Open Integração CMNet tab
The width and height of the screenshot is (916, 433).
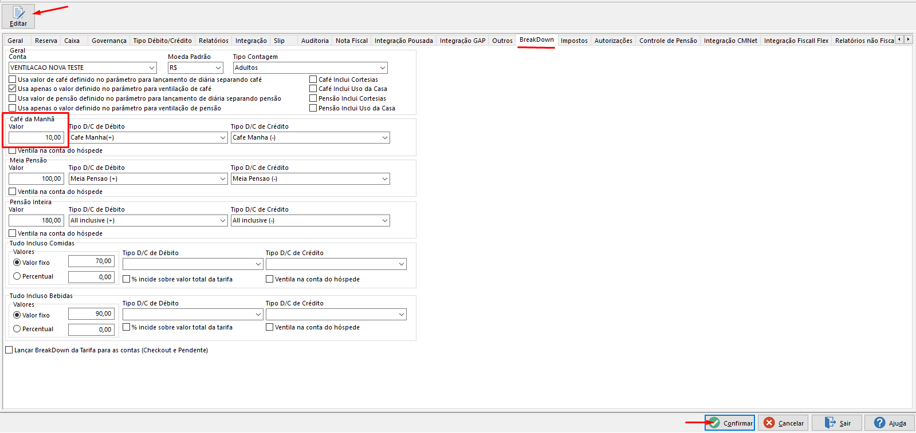coord(730,41)
